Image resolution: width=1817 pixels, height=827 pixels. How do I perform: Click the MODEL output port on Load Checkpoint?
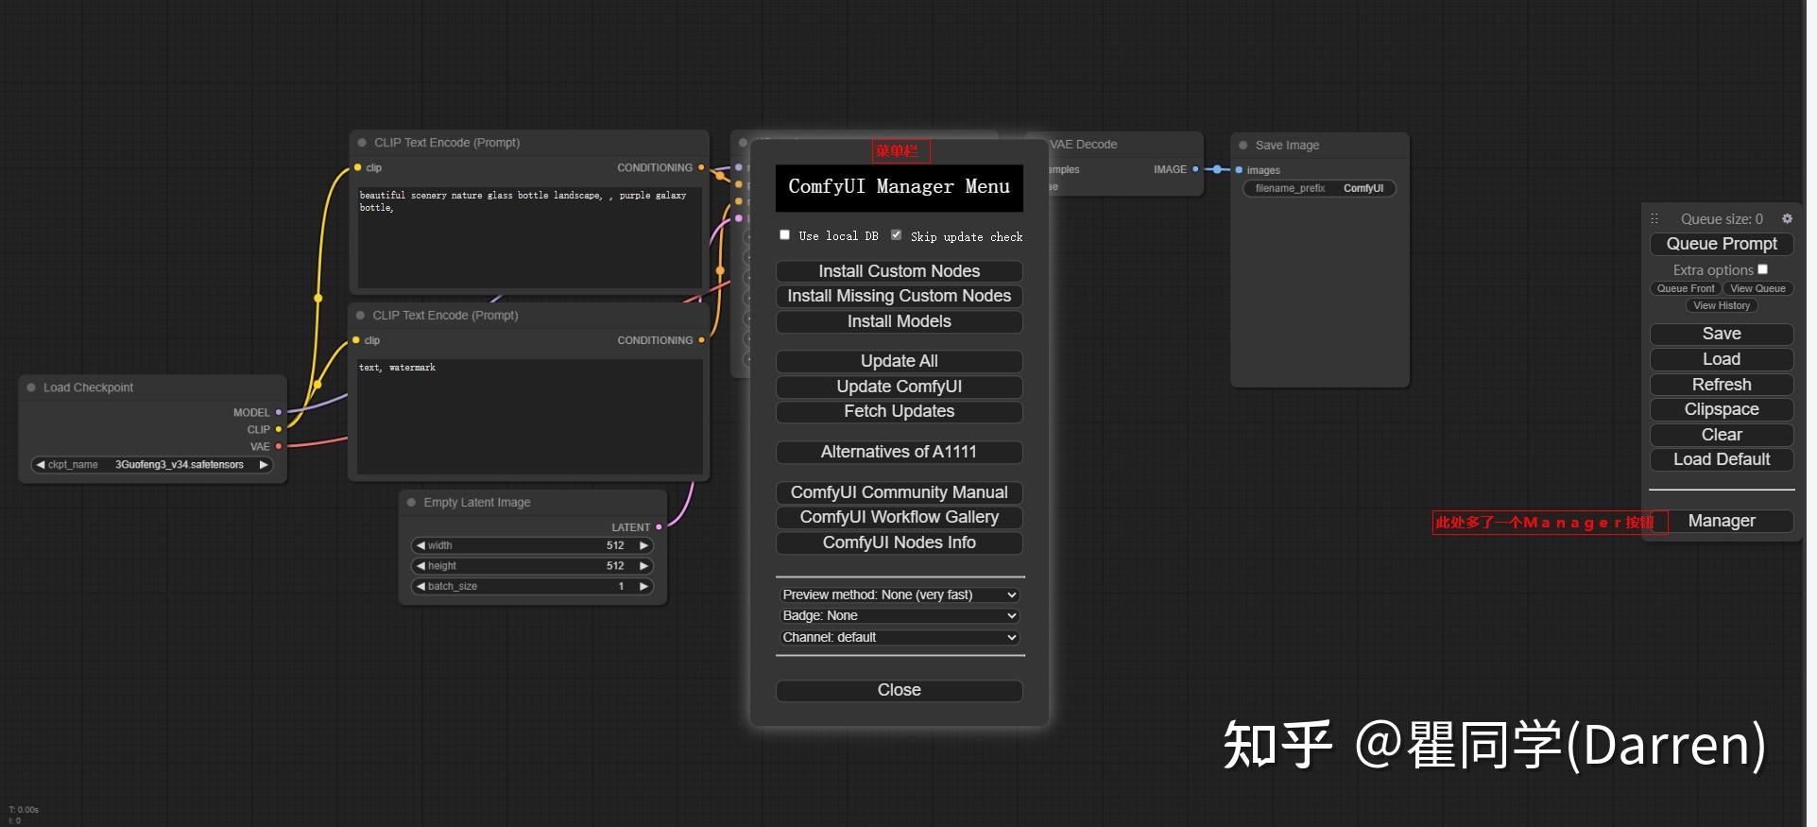[x=279, y=412]
